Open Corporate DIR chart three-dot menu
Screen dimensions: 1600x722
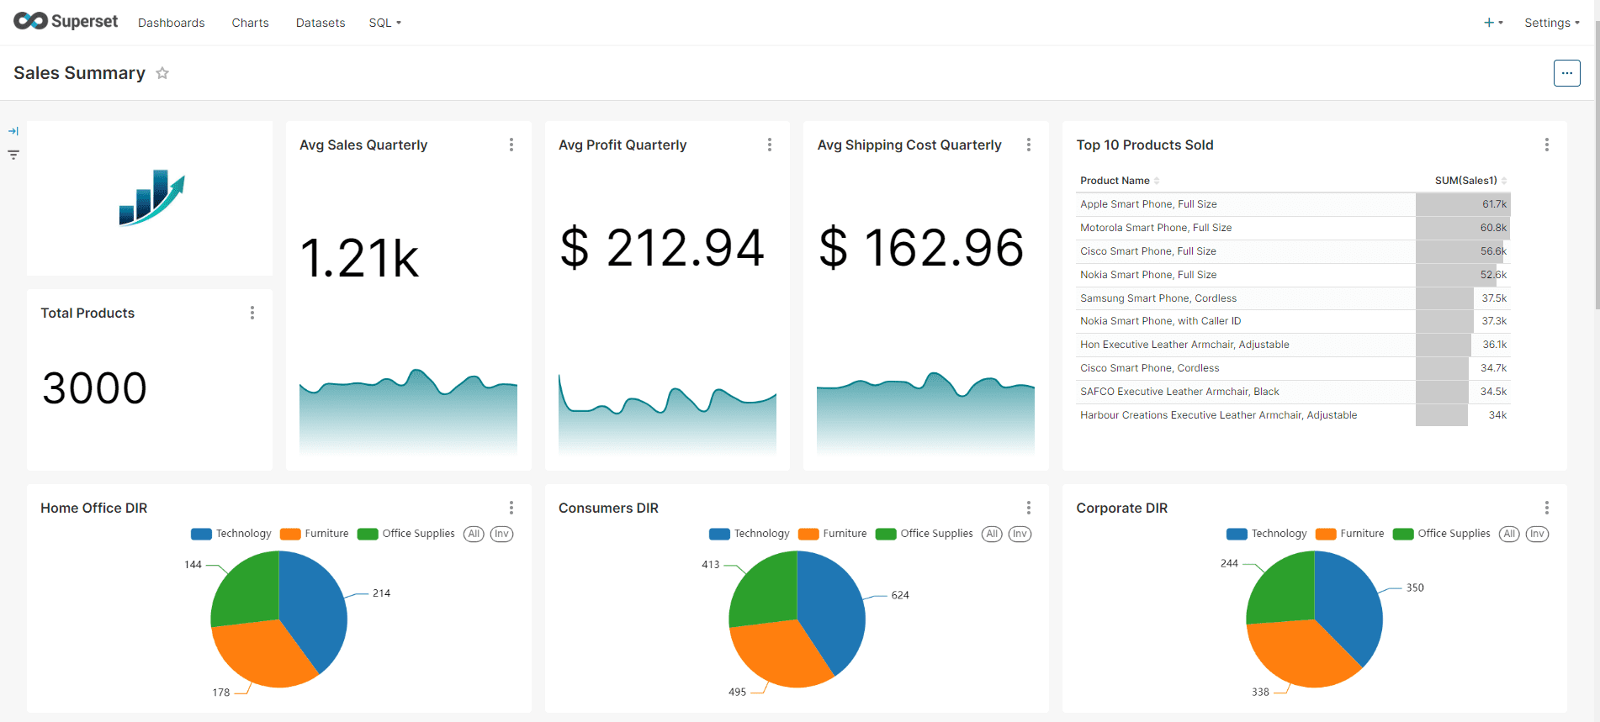(x=1546, y=508)
